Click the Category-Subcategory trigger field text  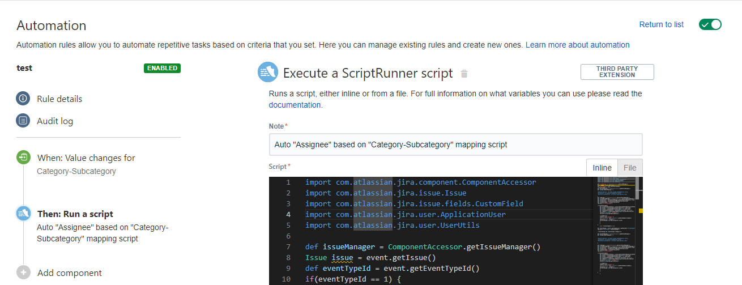click(76, 171)
